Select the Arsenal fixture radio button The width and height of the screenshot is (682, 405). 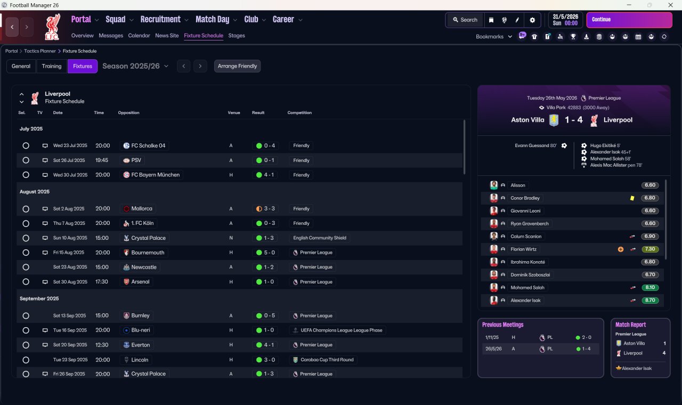click(26, 282)
